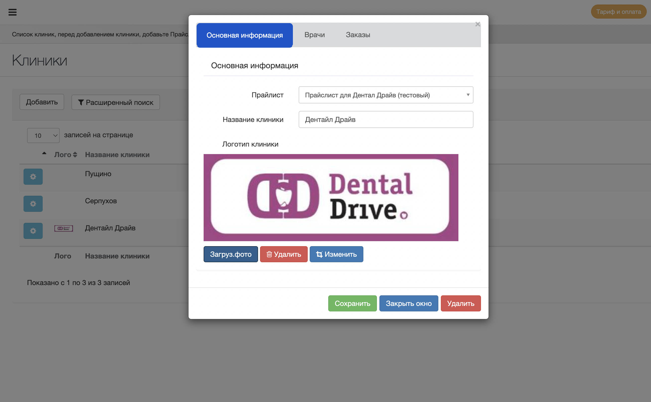Image resolution: width=651 pixels, height=402 pixels.
Task: Click the Серпухов clinic name
Action: (101, 201)
